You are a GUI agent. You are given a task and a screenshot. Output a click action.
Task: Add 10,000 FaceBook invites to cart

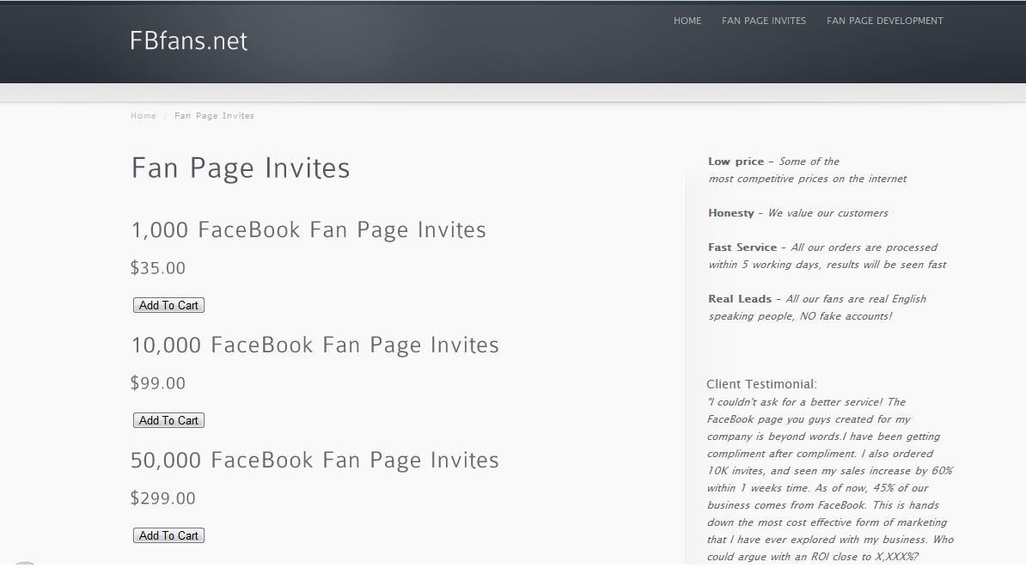click(168, 420)
